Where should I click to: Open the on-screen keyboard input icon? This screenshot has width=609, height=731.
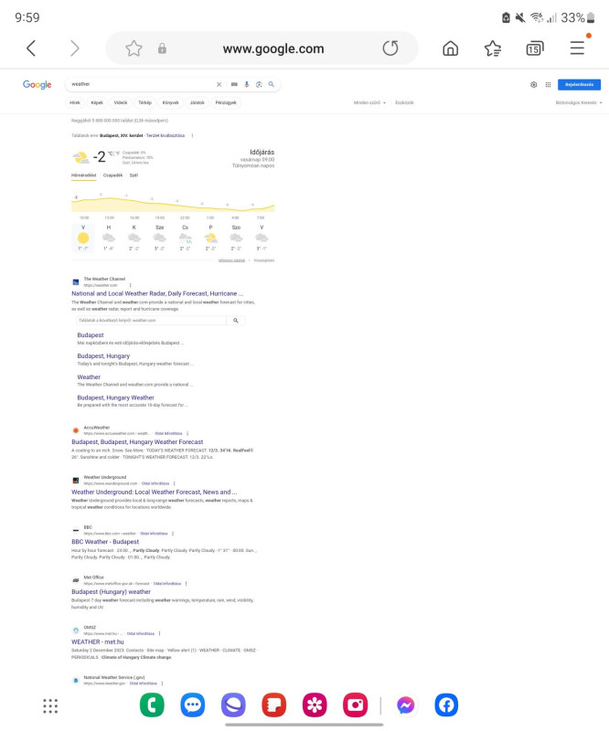(234, 84)
